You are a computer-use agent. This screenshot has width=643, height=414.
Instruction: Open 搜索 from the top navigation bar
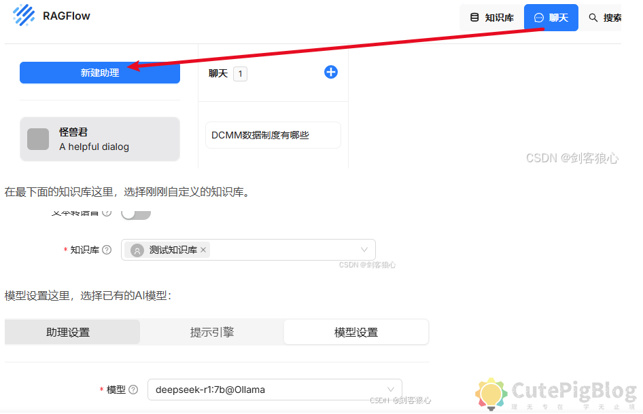(608, 17)
